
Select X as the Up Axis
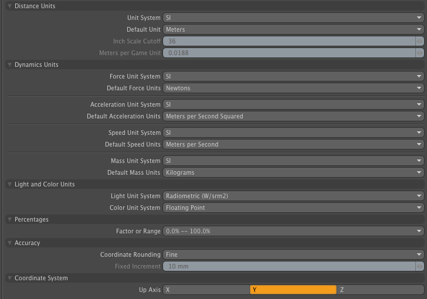pos(206,290)
